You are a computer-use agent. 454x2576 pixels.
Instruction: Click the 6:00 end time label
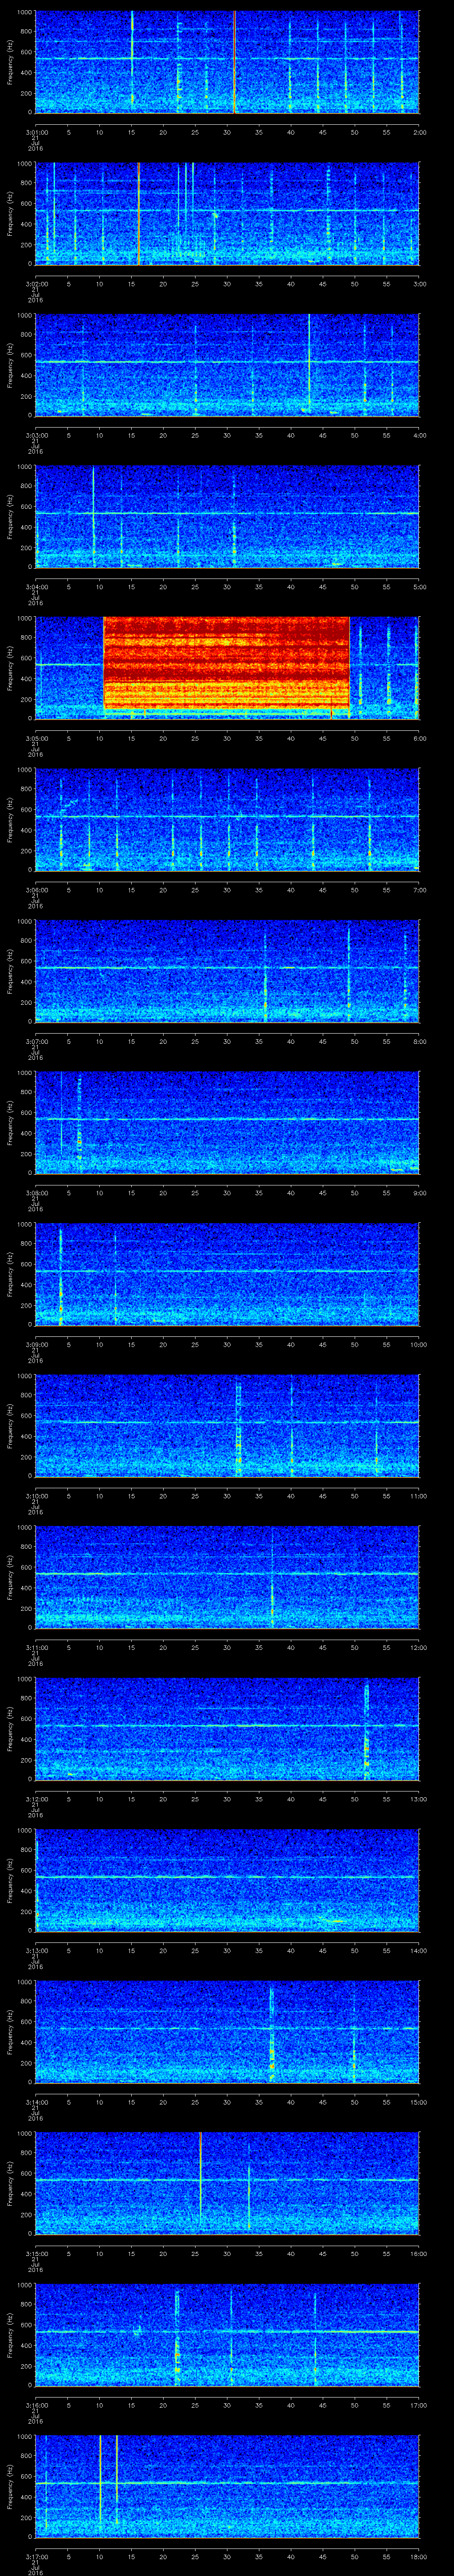point(419,738)
